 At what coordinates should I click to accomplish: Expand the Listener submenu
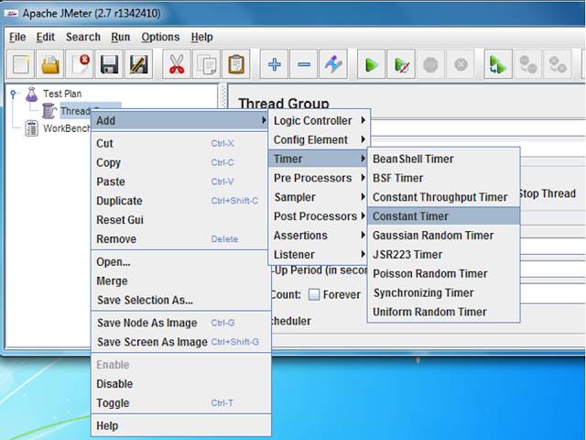click(x=320, y=254)
